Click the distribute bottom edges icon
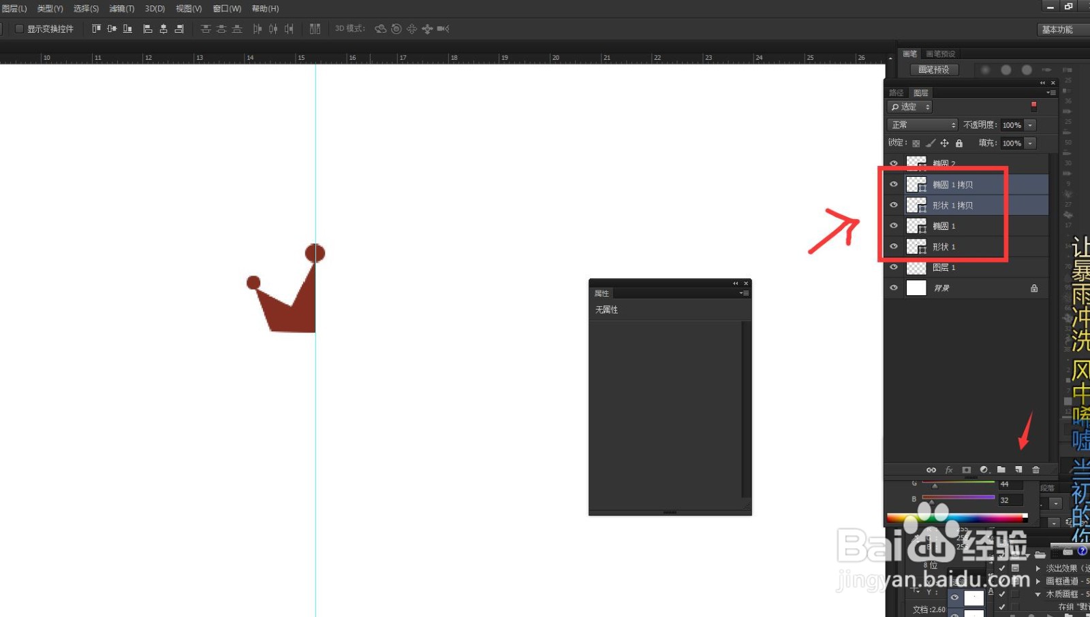1090x617 pixels. pos(237,29)
